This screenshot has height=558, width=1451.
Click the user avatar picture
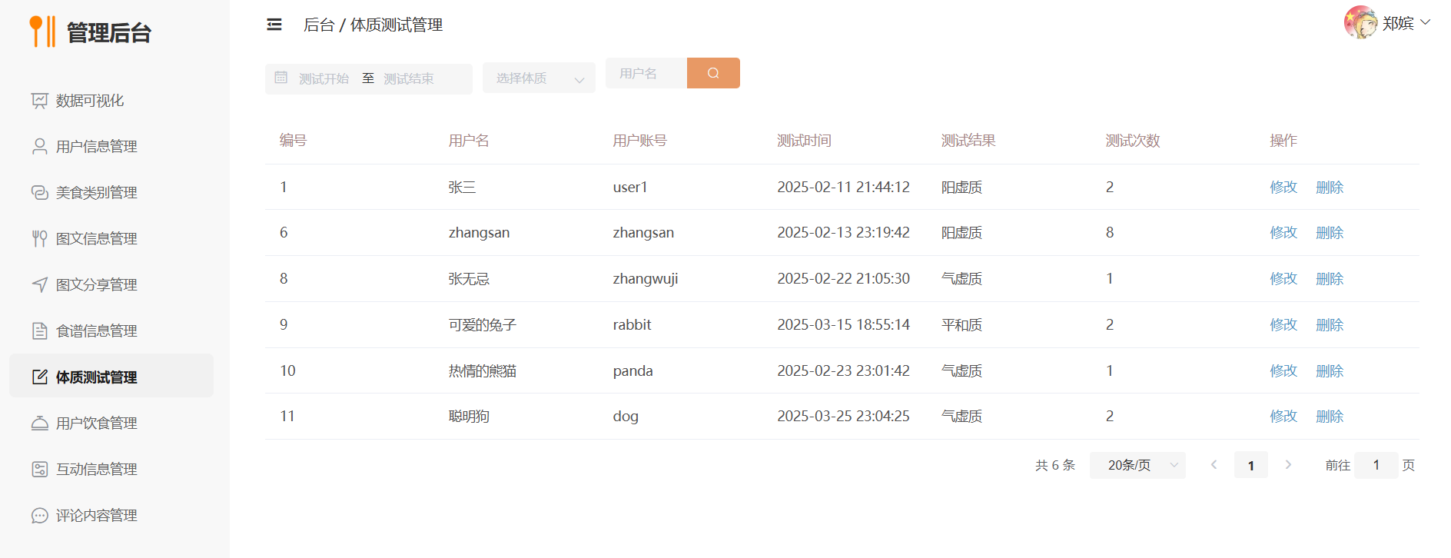1360,22
